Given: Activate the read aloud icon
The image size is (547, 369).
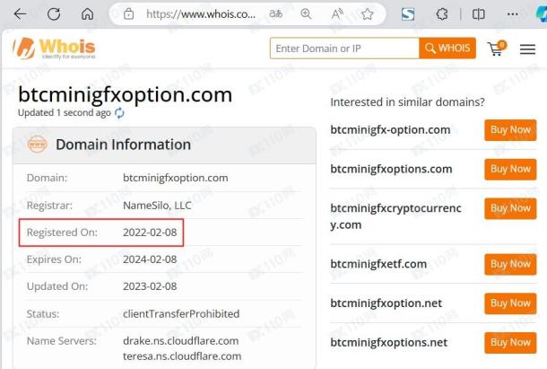Looking at the screenshot, I should point(337,14).
